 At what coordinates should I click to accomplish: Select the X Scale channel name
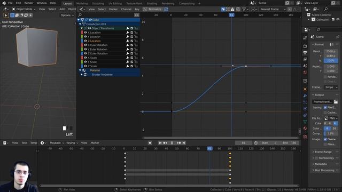tap(92, 58)
